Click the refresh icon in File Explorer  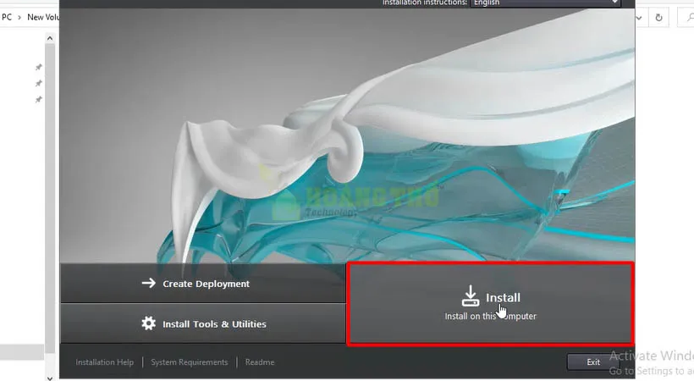tap(658, 18)
